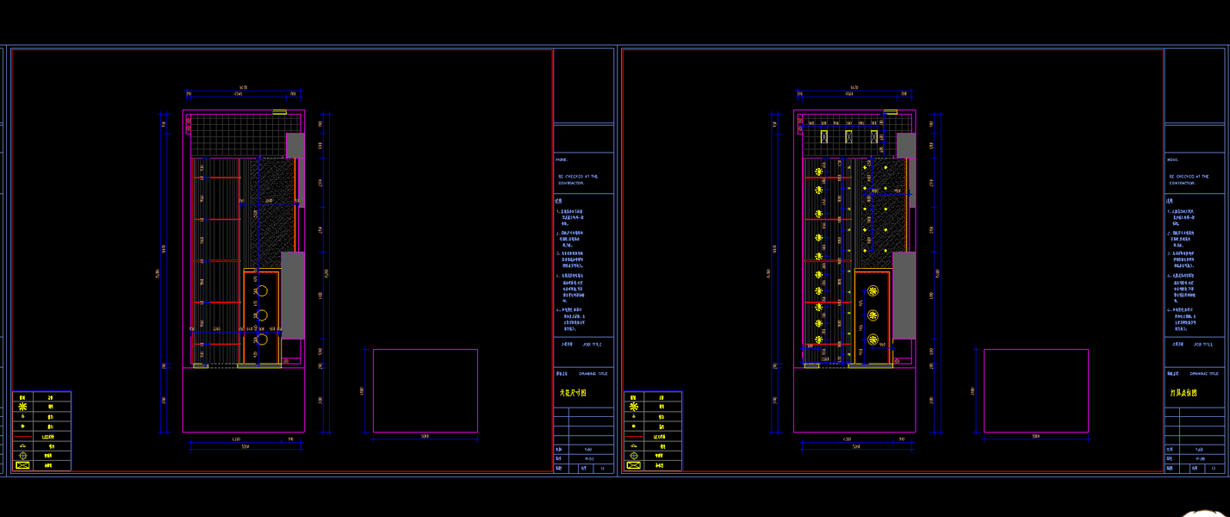Select the 'DRAWING TITLE' label on left sheet
The height and width of the screenshot is (517, 1230).
[x=593, y=374]
